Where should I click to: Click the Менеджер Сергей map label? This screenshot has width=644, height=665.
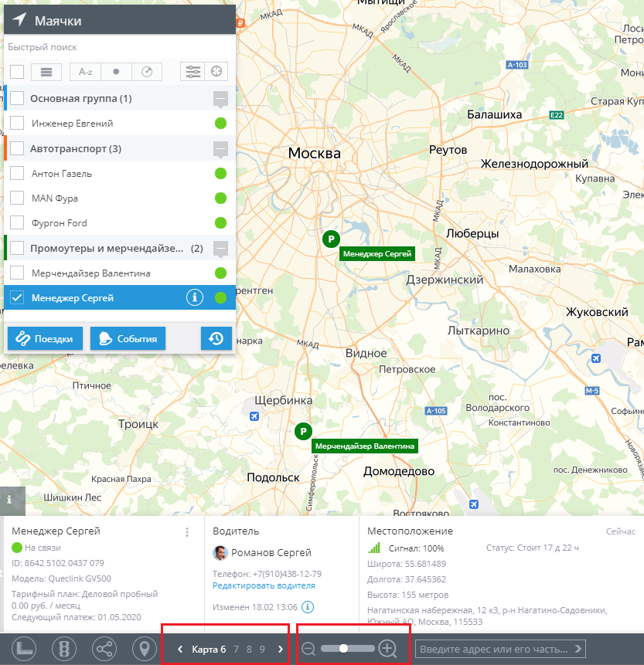(x=377, y=254)
